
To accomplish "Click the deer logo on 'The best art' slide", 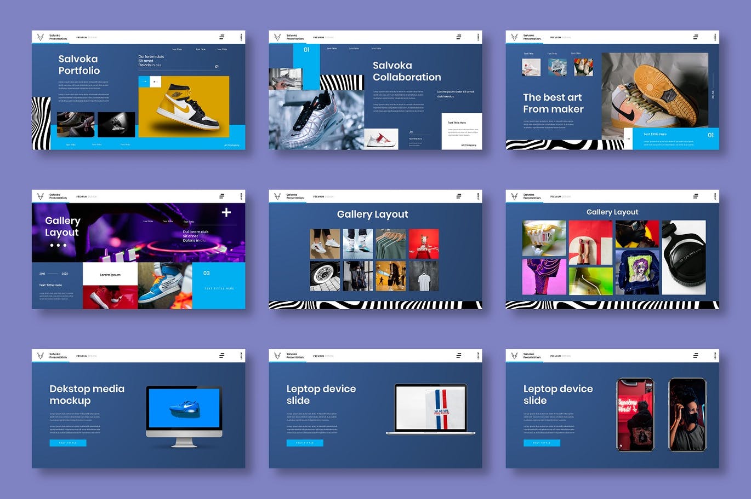I will pyautogui.click(x=514, y=37).
